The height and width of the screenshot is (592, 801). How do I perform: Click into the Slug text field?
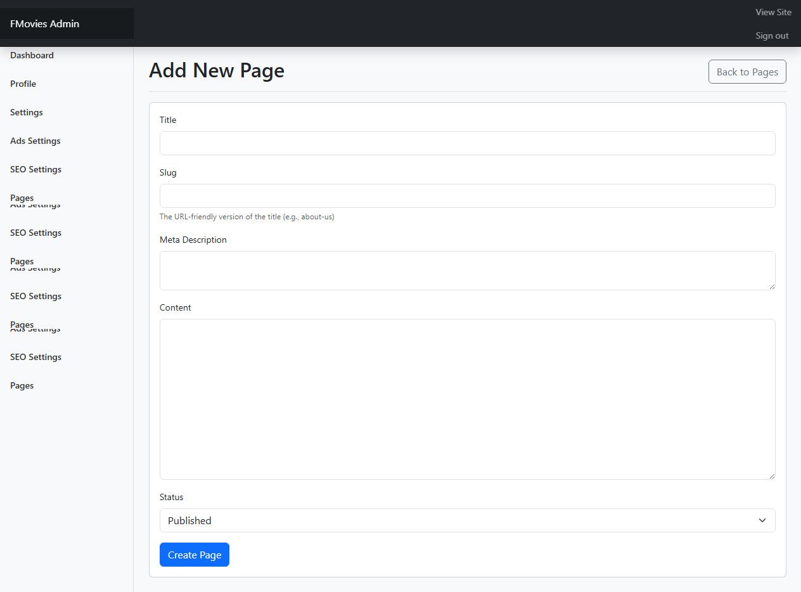click(x=467, y=196)
